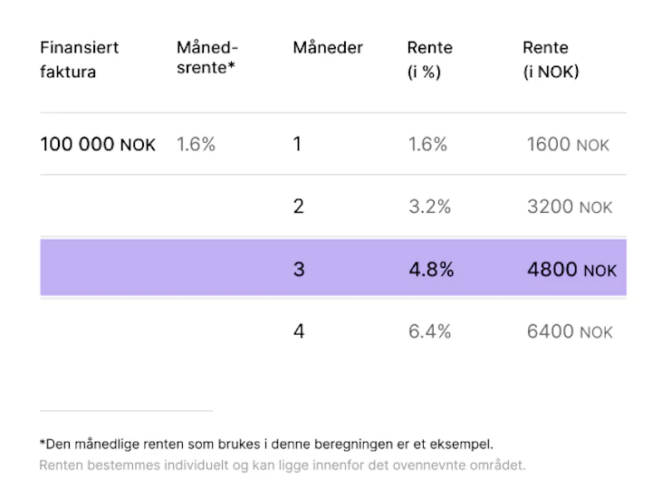The height and width of the screenshot is (498, 662).
Task: Select the 100 000 NOK invoice amount
Action: click(x=98, y=144)
